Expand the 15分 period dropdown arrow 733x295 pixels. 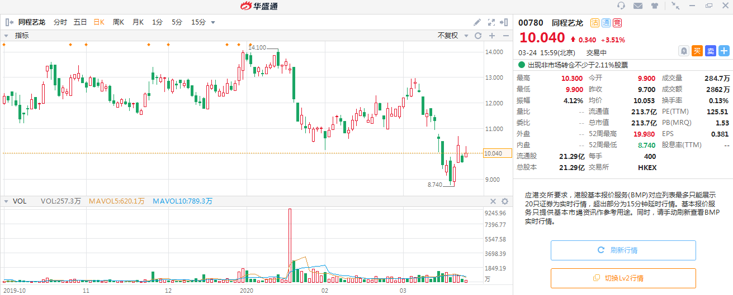[213, 23]
